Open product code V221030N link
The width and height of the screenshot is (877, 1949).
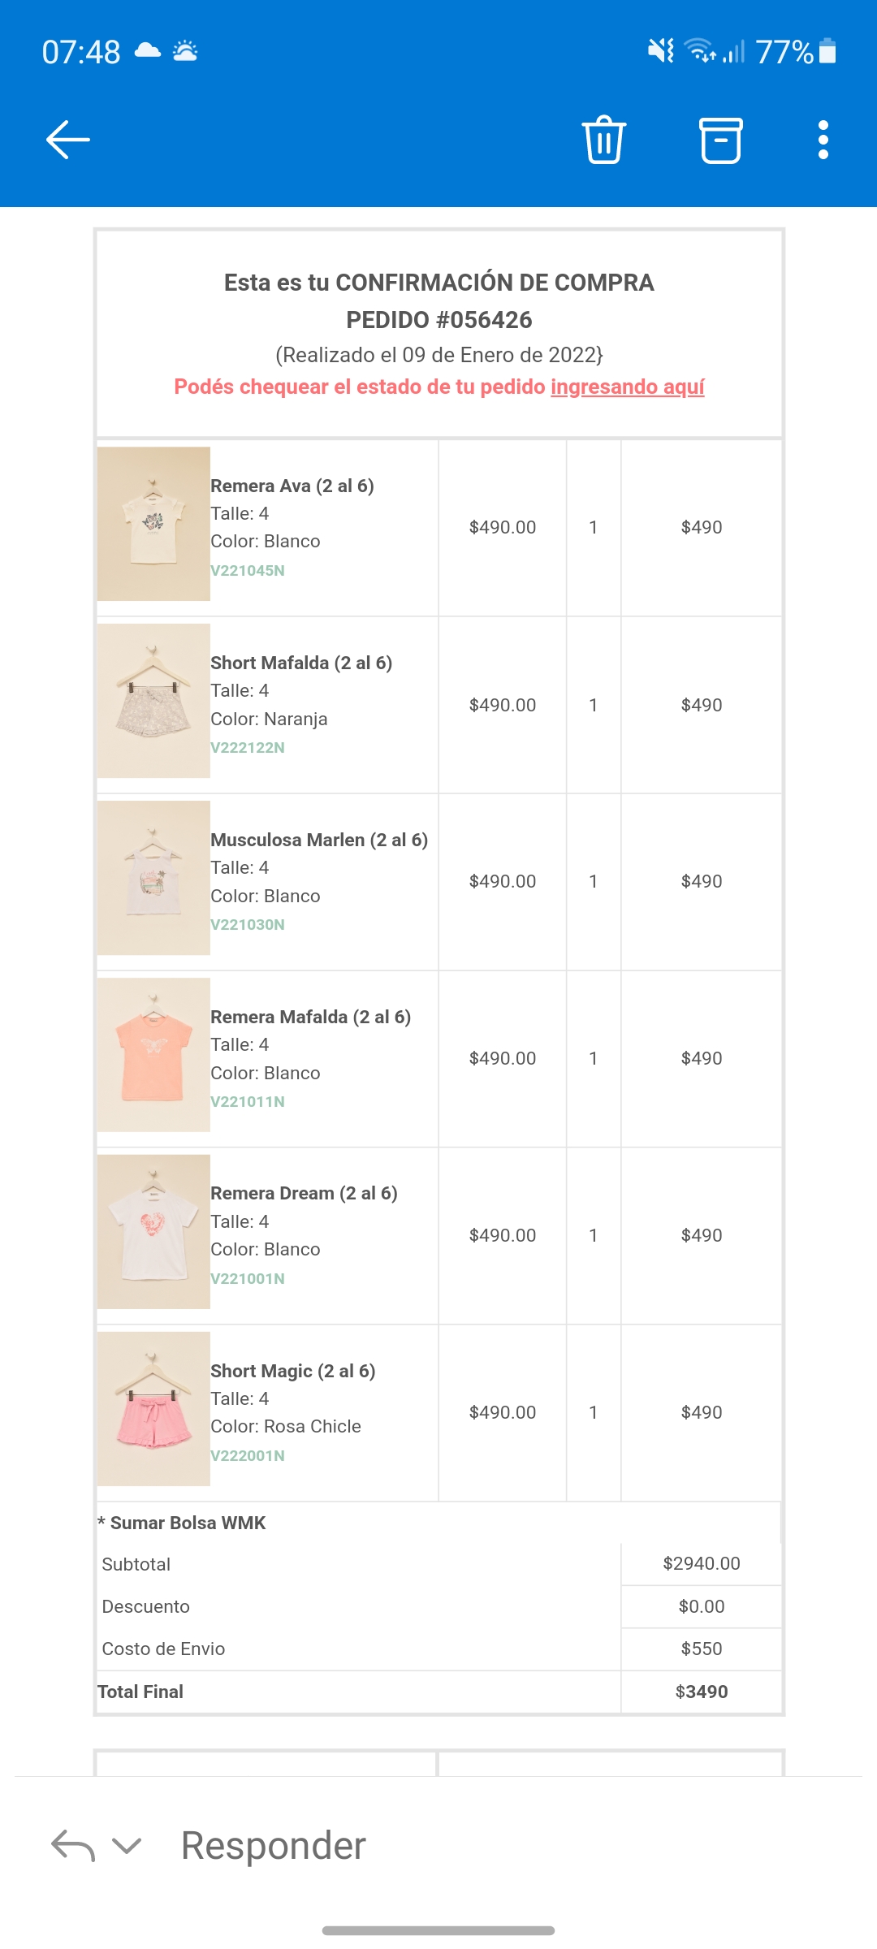[248, 924]
